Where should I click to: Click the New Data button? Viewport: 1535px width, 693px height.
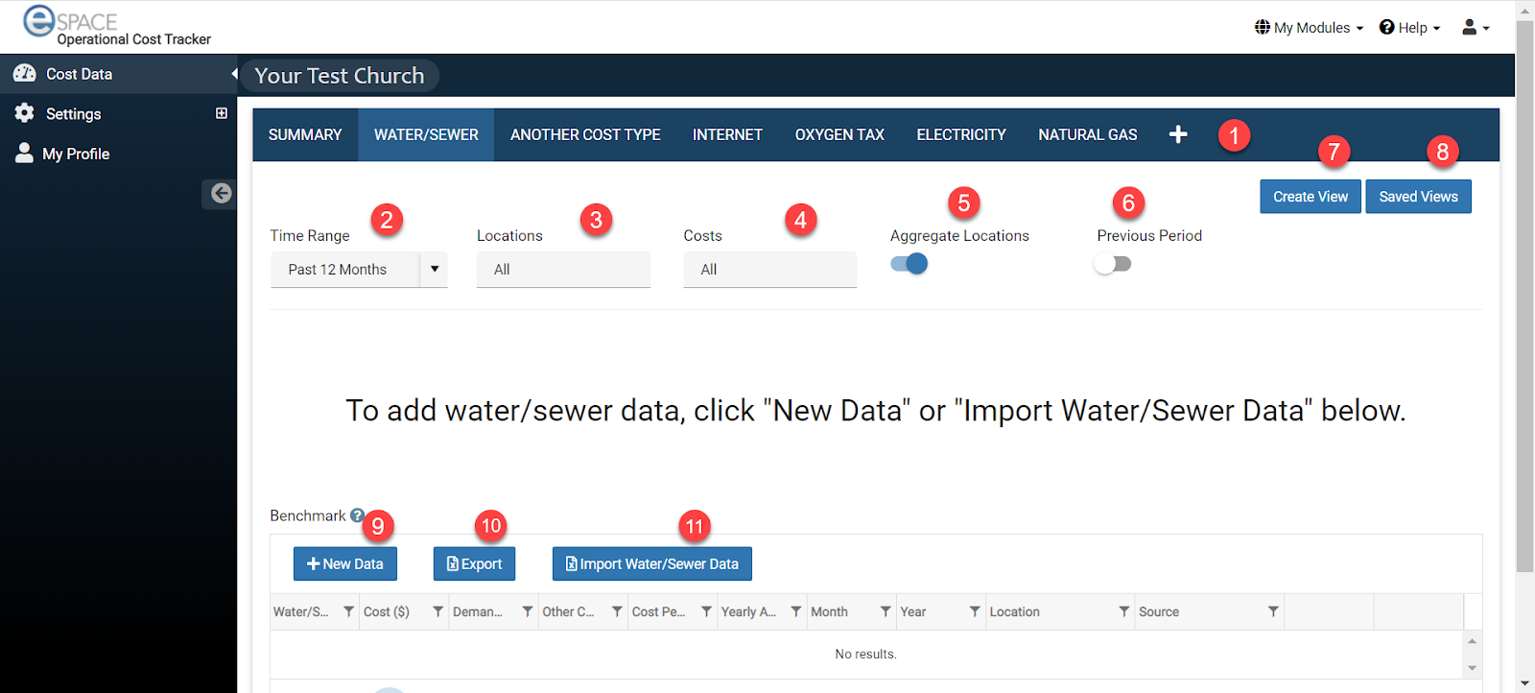[x=345, y=564]
